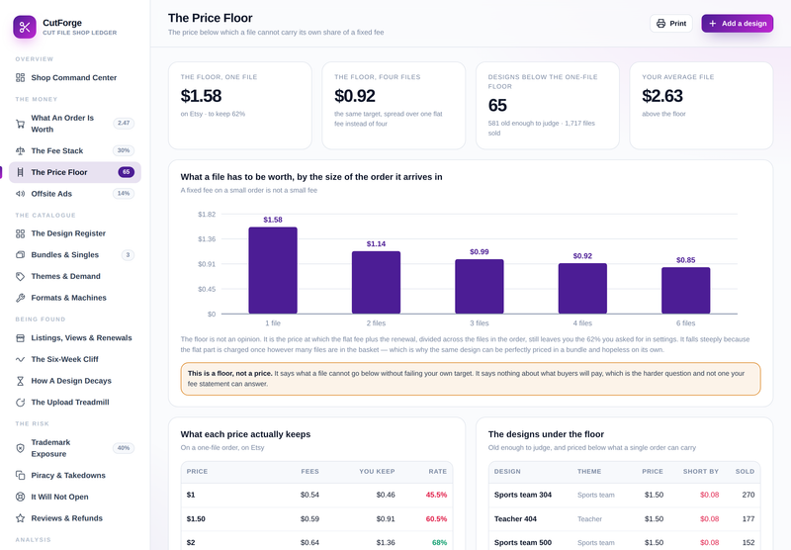791x550 pixels.
Task: Select The Price Floor nav item
Action: [x=75, y=172]
